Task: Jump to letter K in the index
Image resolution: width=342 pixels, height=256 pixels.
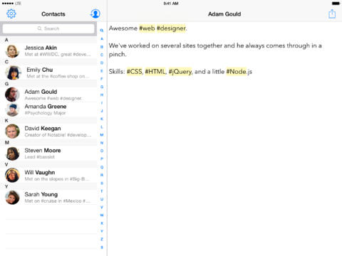Action: click(x=102, y=119)
